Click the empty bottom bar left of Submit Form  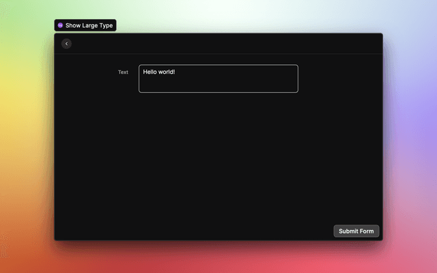pyautogui.click(x=191, y=231)
